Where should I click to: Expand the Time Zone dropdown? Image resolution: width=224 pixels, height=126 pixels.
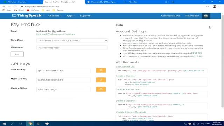pos(72,41)
